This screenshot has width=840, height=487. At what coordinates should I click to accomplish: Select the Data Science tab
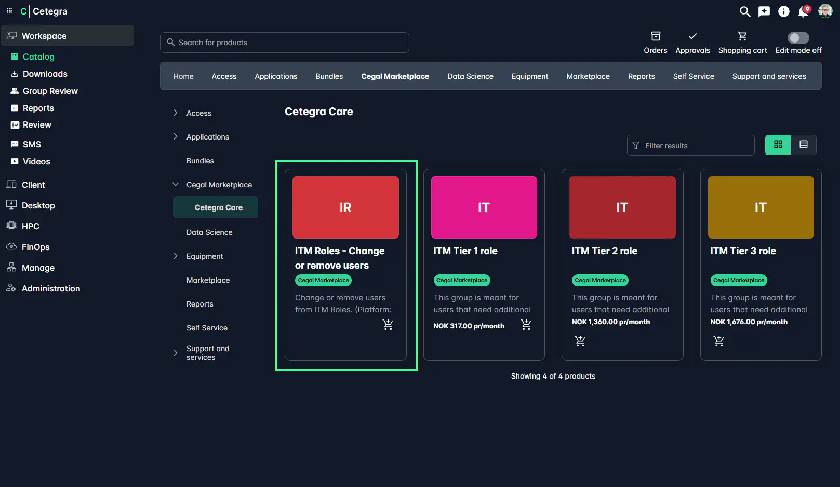470,76
